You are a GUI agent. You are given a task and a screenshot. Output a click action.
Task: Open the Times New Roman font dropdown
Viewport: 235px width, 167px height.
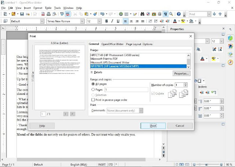82,21
